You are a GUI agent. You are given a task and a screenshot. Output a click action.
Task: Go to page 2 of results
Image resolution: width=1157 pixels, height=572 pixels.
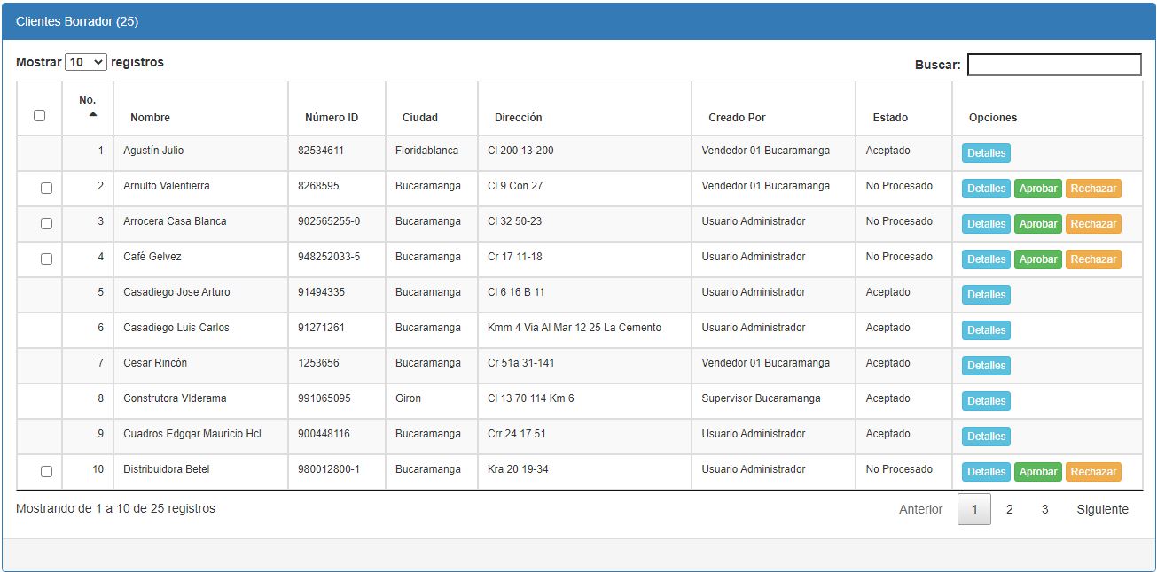[1009, 509]
